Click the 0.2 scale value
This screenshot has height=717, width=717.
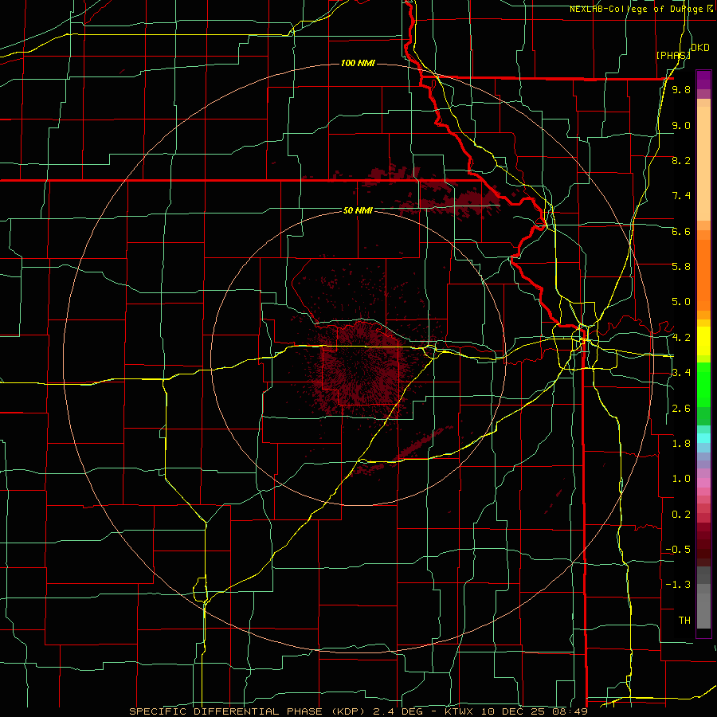(681, 515)
